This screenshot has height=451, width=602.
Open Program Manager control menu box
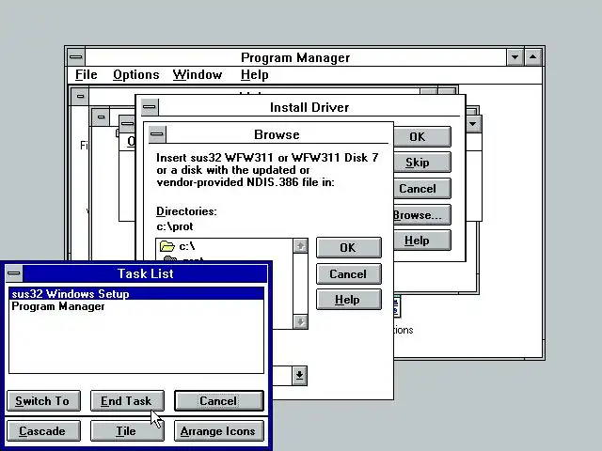pyautogui.click(x=76, y=57)
